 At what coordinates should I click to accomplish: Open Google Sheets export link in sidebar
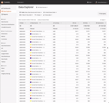pos(5,54)
